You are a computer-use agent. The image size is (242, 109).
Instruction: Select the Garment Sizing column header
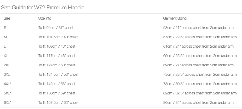pos(175,18)
